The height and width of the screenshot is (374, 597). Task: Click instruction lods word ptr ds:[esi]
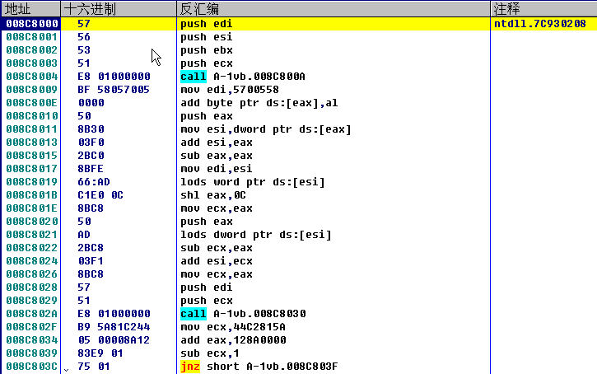253,182
